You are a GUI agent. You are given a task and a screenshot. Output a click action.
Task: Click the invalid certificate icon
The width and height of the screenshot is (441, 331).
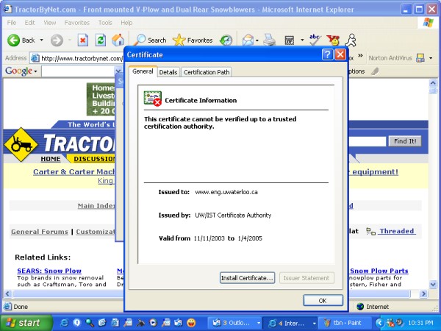click(x=152, y=99)
